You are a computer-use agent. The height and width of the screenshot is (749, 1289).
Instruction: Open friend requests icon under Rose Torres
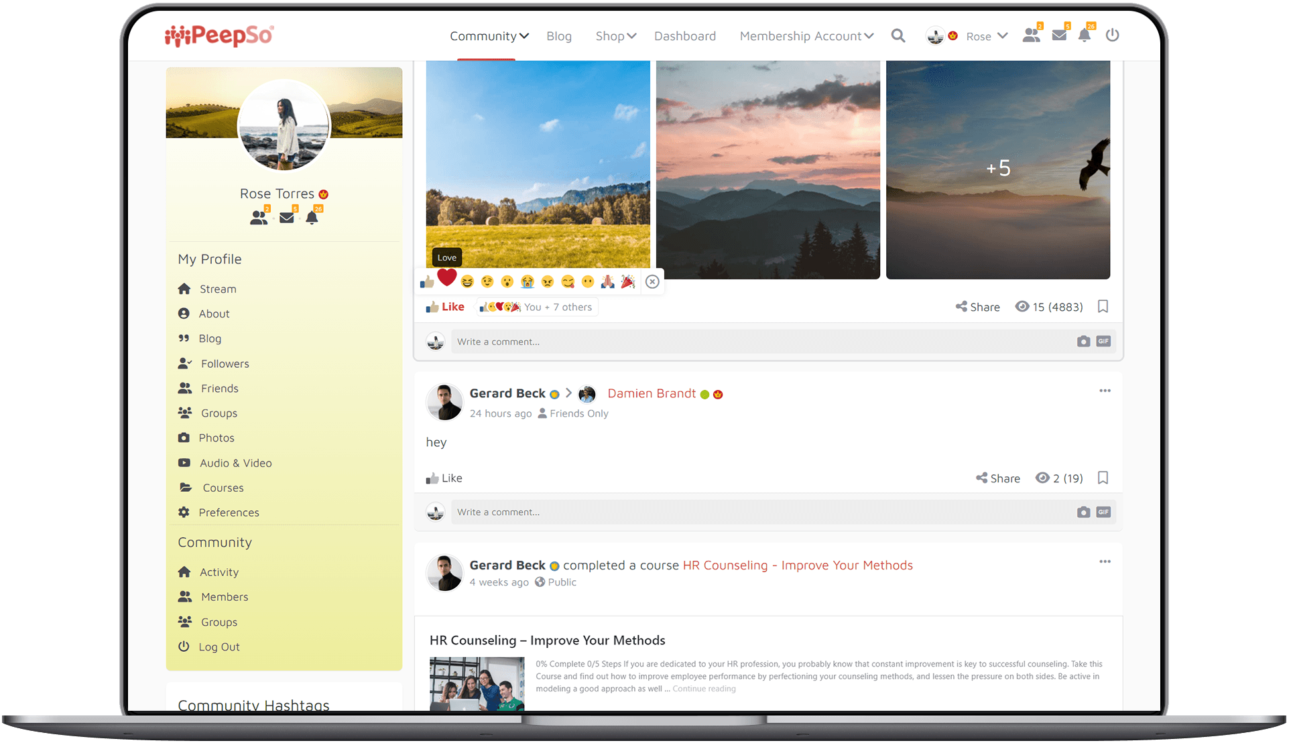click(x=259, y=217)
